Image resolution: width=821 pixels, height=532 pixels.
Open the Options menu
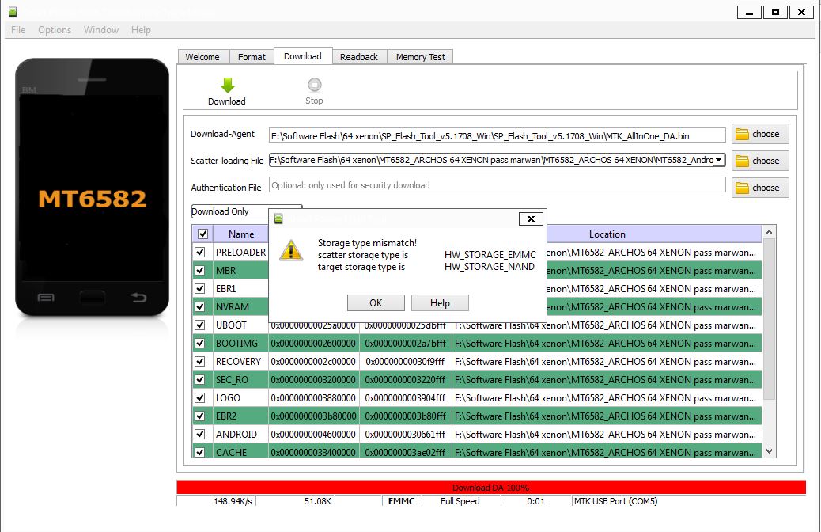tap(55, 30)
